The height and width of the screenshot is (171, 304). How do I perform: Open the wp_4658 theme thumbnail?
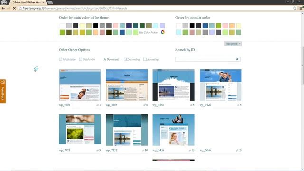pos(173,85)
